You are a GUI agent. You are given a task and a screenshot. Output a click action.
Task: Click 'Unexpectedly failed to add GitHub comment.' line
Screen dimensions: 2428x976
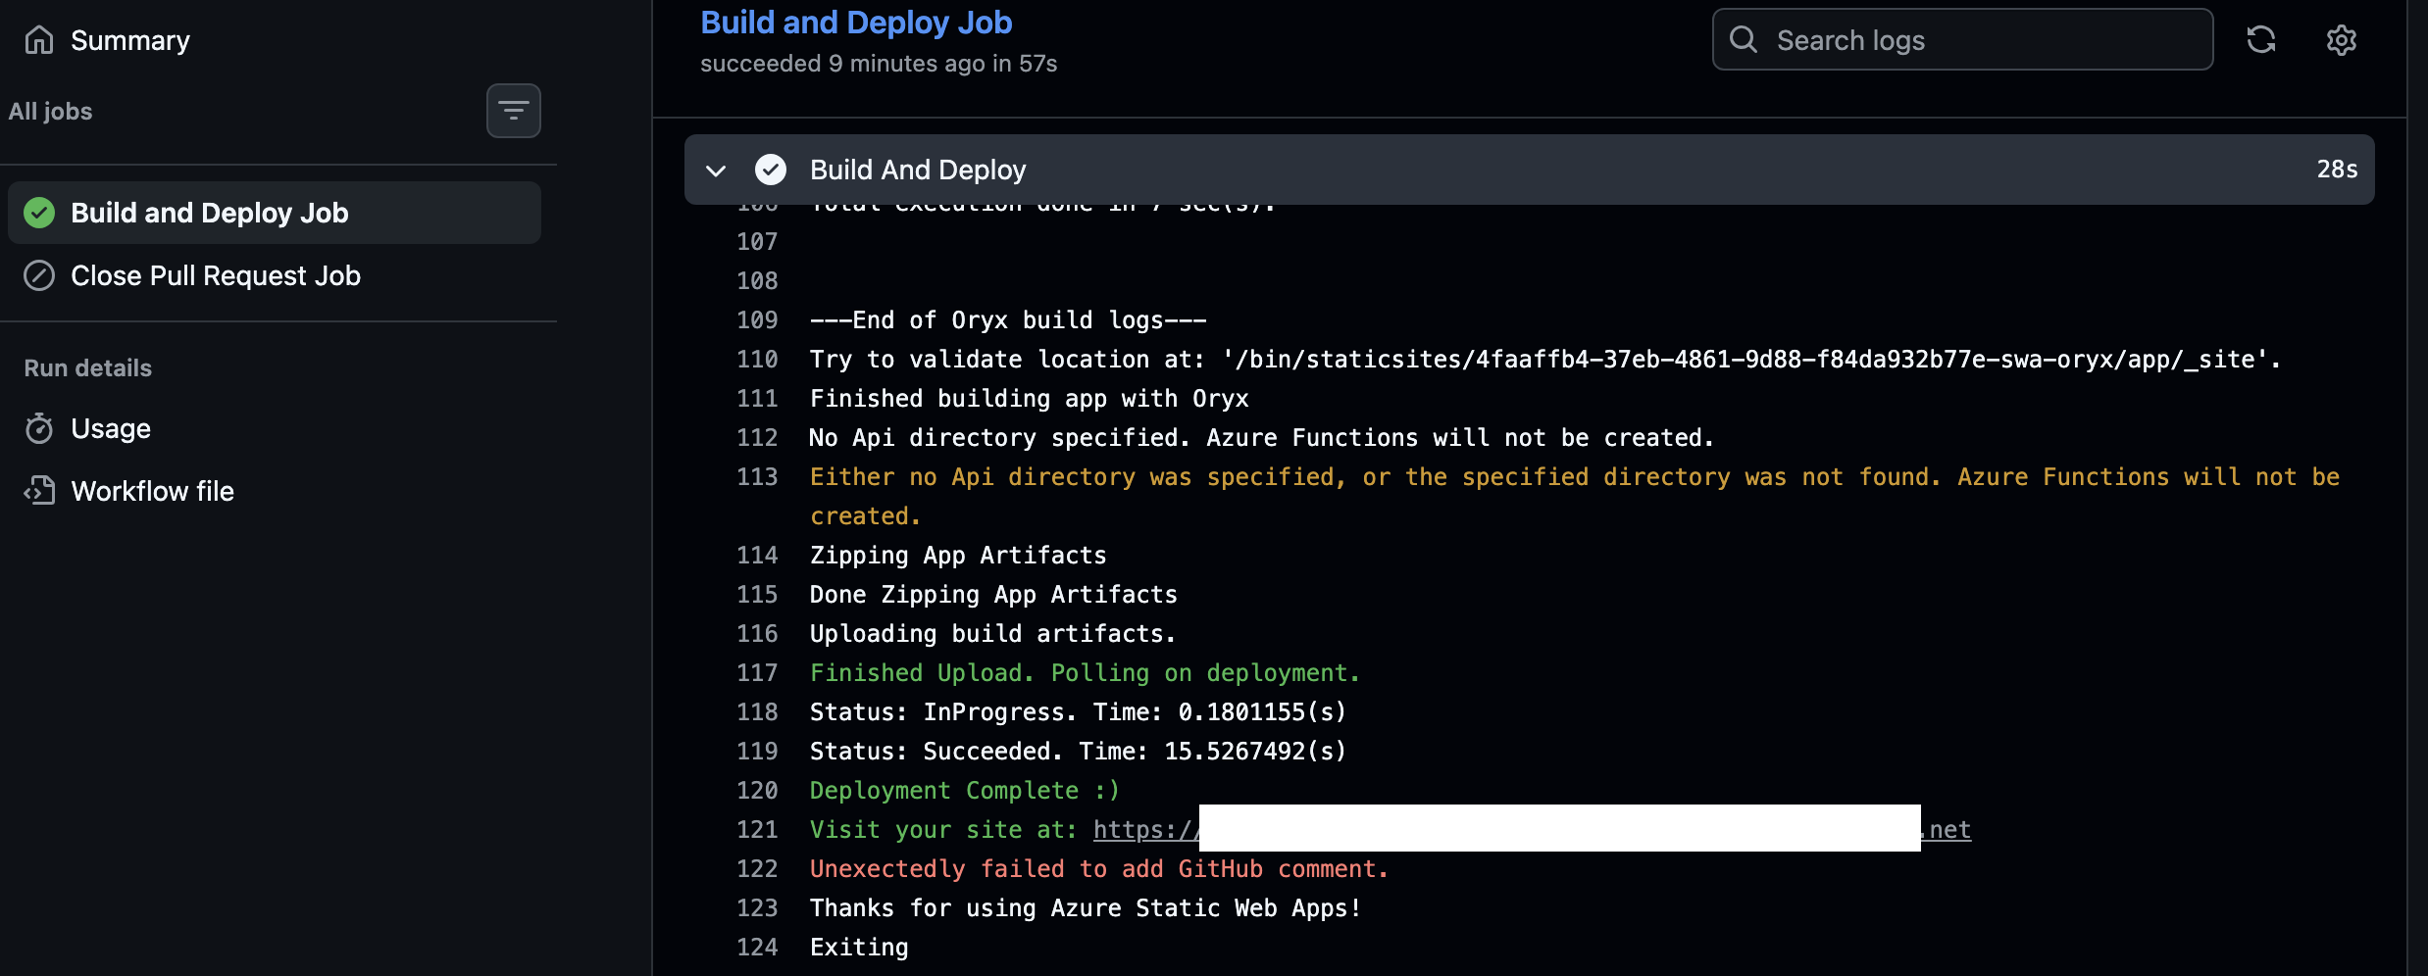tap(1099, 869)
